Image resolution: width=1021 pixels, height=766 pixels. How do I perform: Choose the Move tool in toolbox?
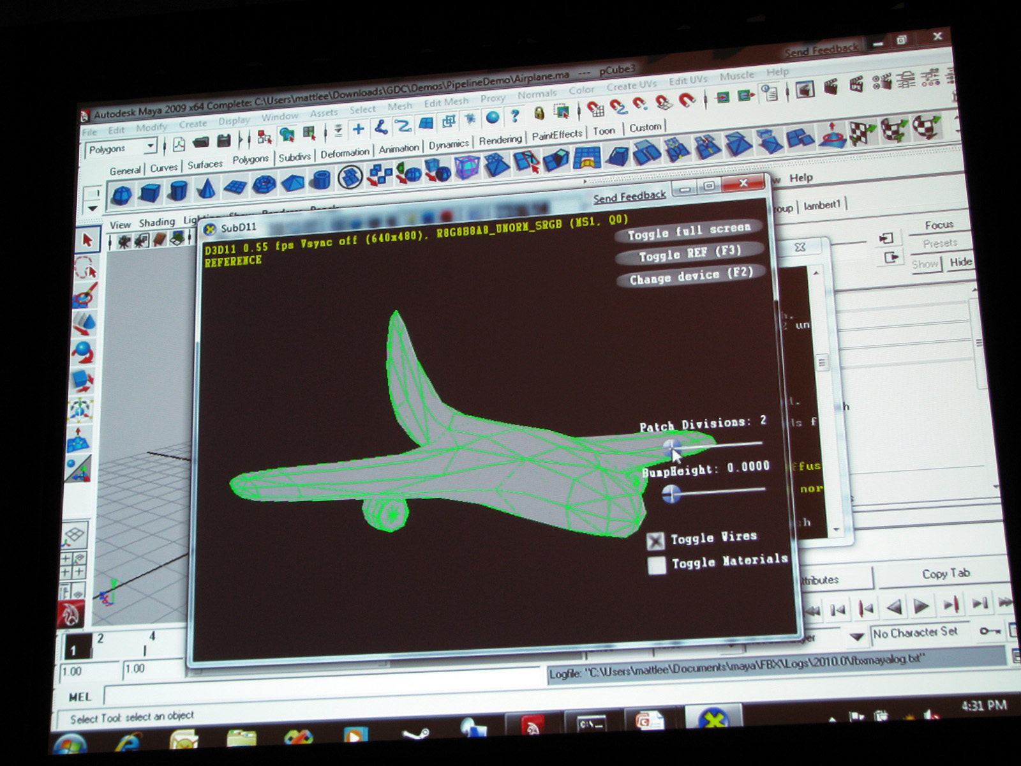(x=84, y=324)
